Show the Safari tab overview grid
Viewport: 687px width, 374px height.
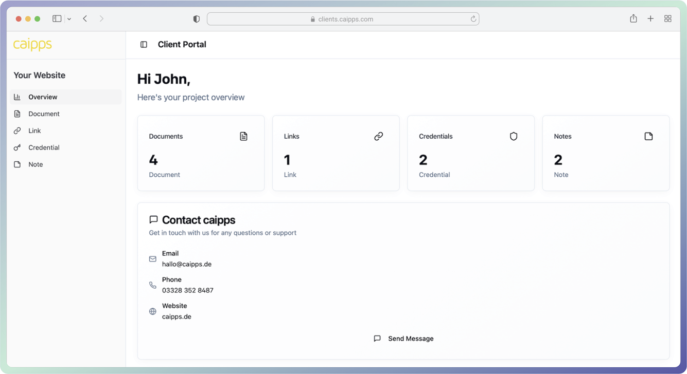click(x=668, y=18)
